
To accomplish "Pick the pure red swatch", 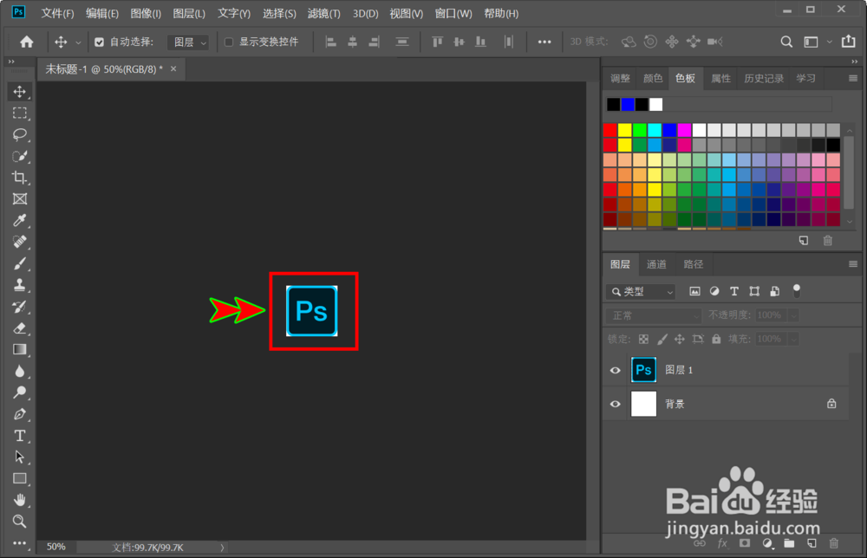I will point(610,130).
